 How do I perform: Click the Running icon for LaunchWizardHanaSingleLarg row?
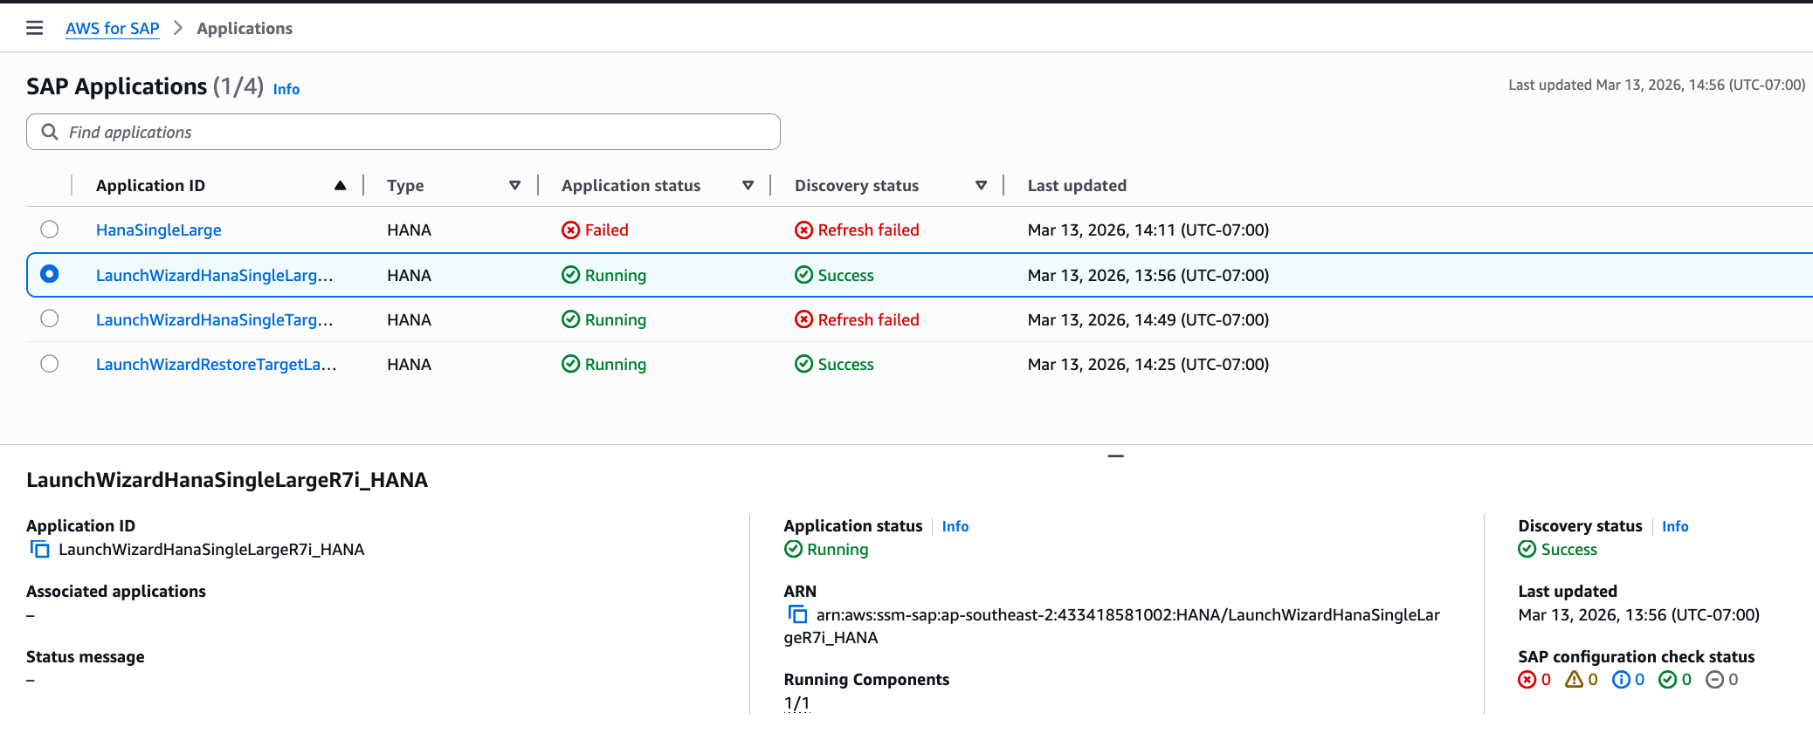[570, 275]
